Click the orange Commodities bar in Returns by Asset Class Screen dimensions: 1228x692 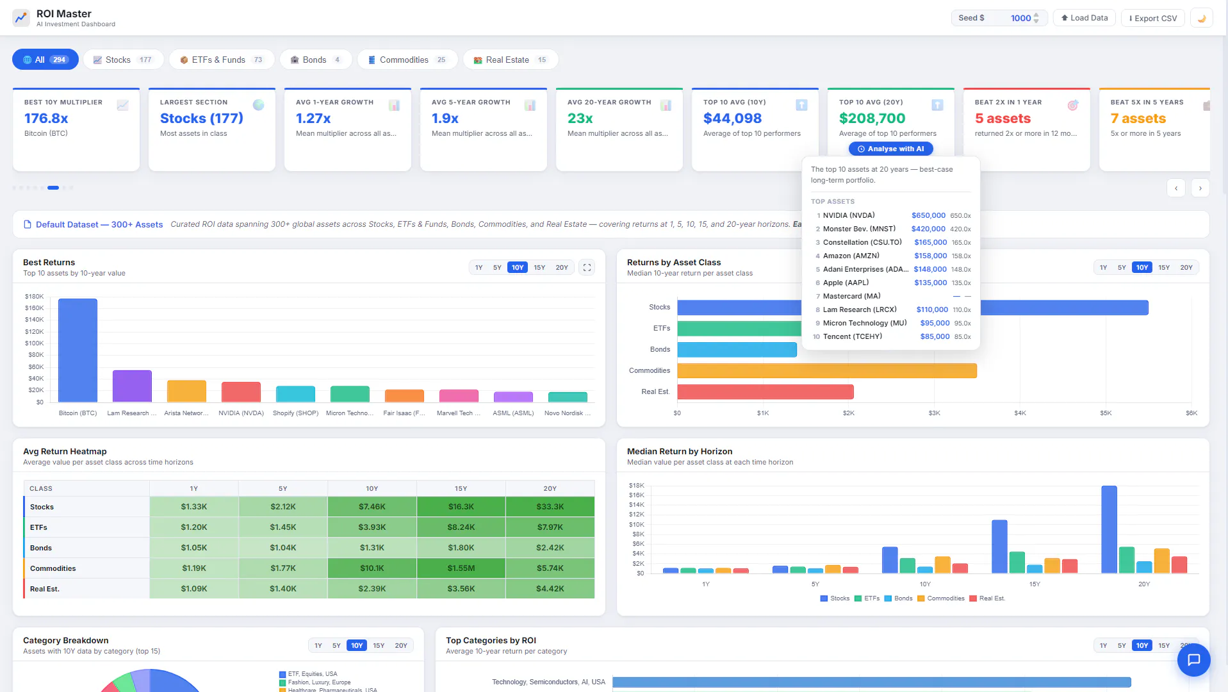click(x=827, y=370)
